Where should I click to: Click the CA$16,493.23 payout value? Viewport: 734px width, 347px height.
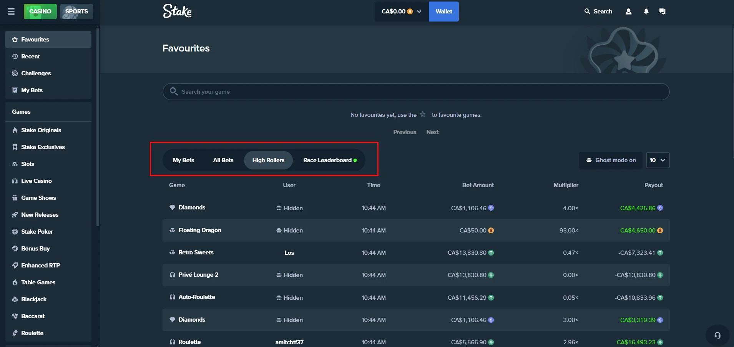tap(636, 342)
